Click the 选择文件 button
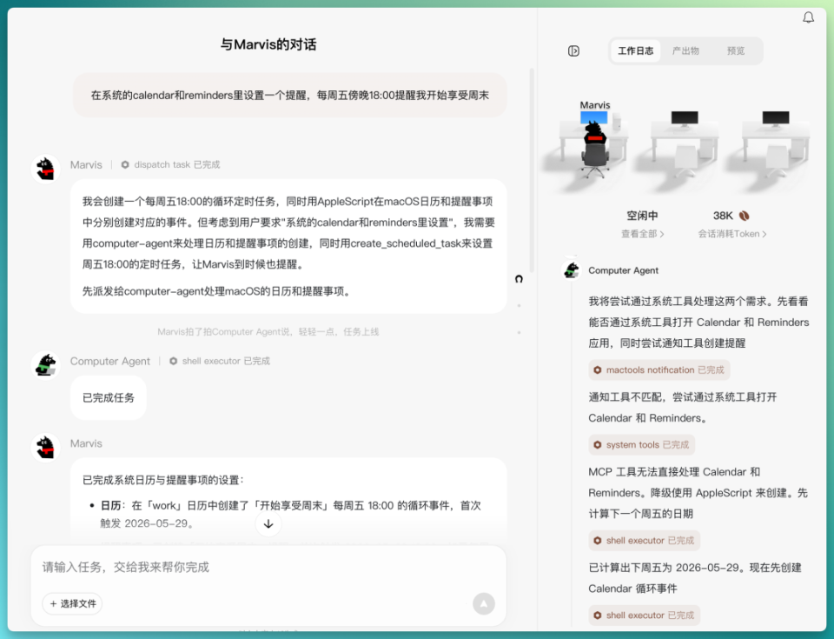 click(73, 604)
